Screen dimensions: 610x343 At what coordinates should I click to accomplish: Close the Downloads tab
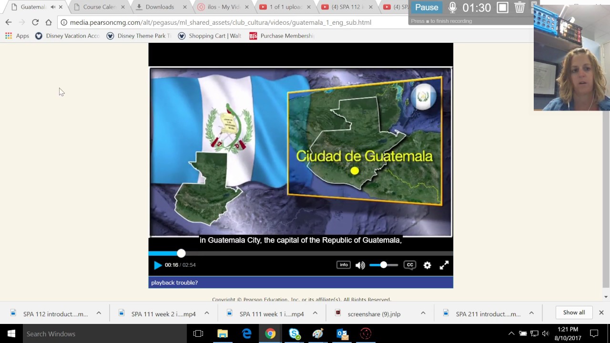click(x=184, y=7)
